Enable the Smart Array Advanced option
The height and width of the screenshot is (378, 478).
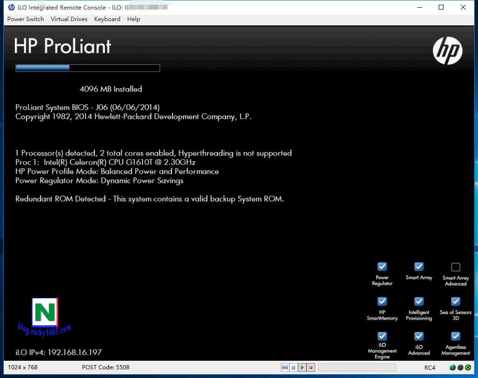455,266
